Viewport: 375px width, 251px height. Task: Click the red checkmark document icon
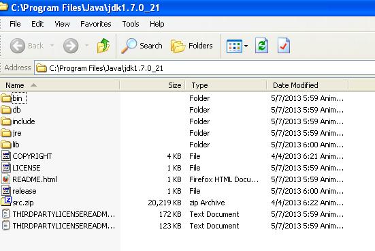pos(284,46)
